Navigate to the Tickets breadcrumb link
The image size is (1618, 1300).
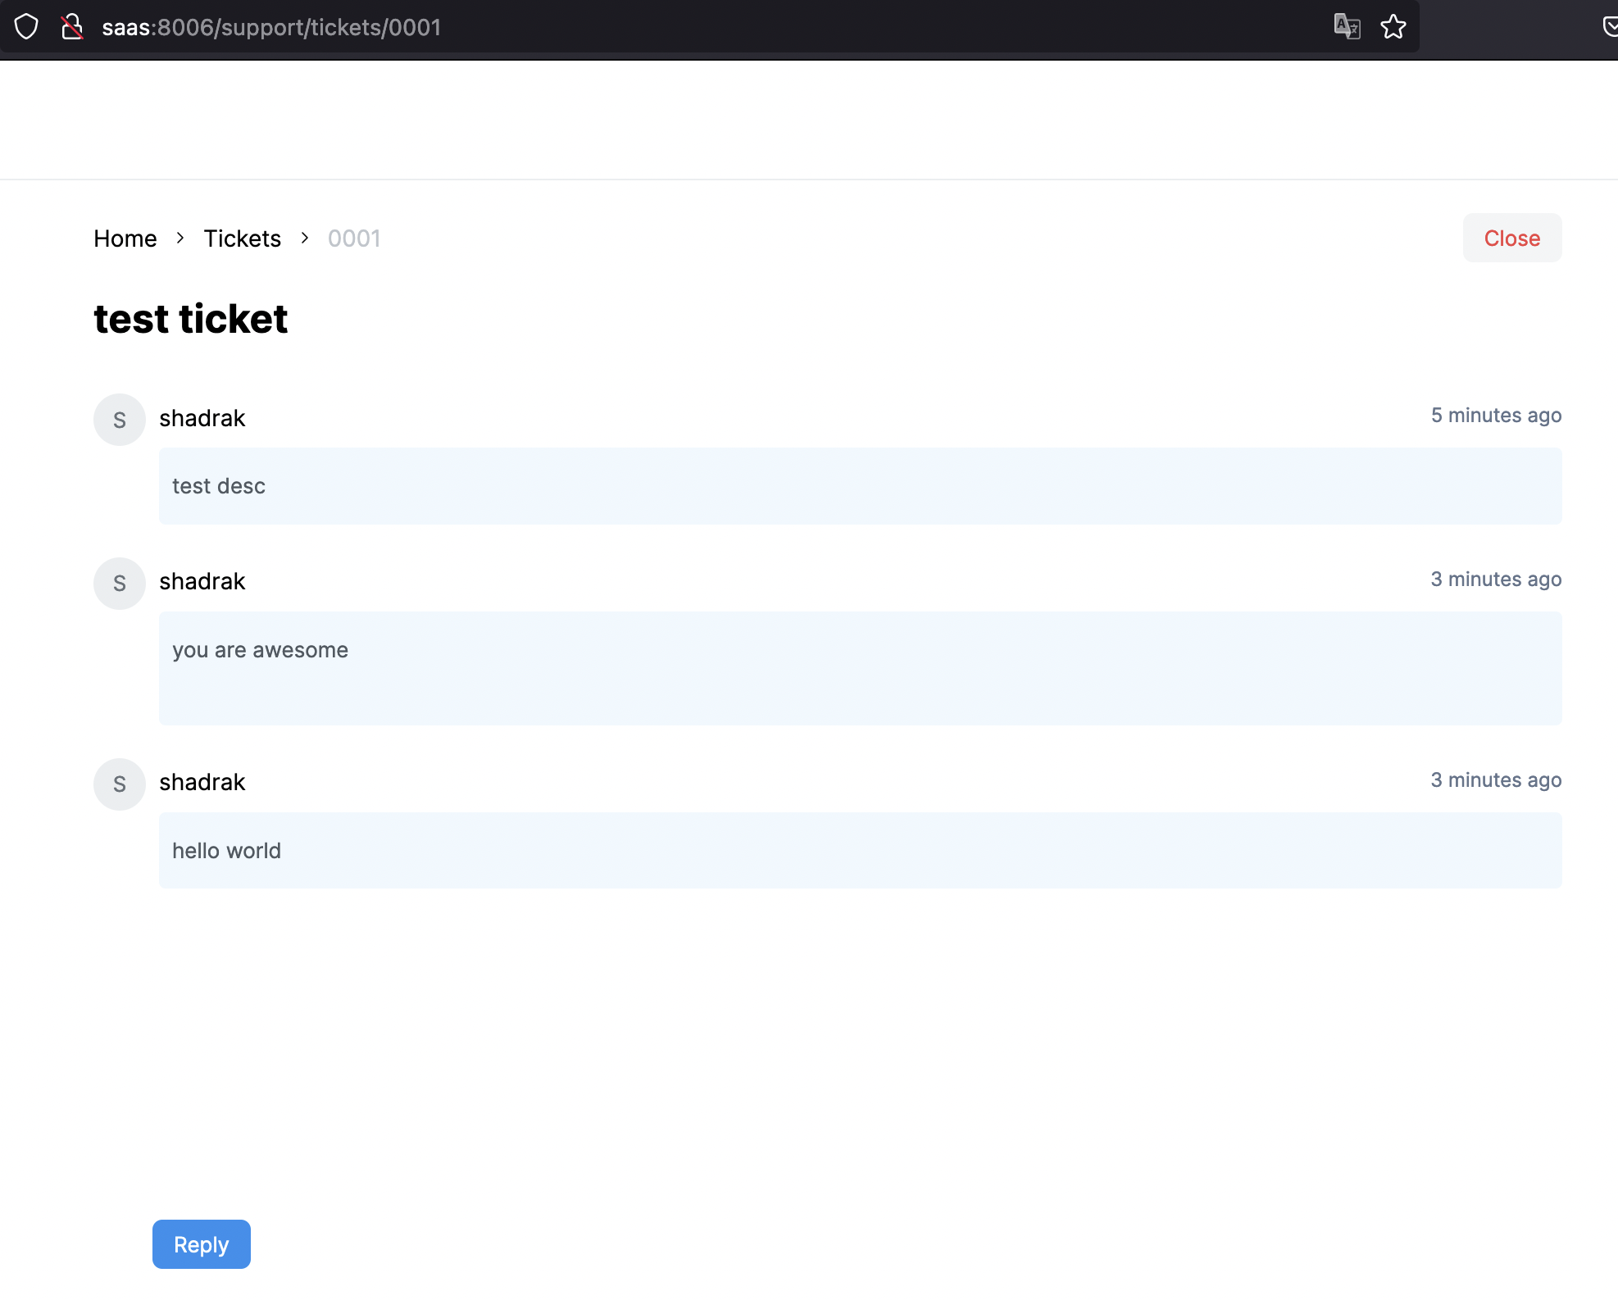(242, 238)
